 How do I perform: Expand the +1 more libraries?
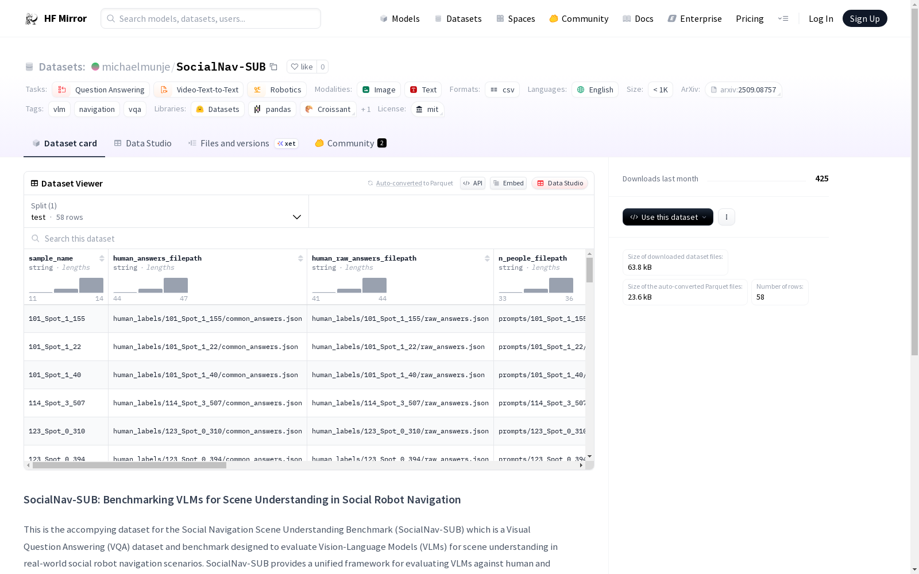pos(366,109)
